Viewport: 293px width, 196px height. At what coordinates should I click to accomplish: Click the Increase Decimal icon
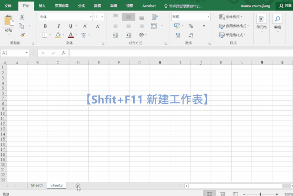pos(178,35)
